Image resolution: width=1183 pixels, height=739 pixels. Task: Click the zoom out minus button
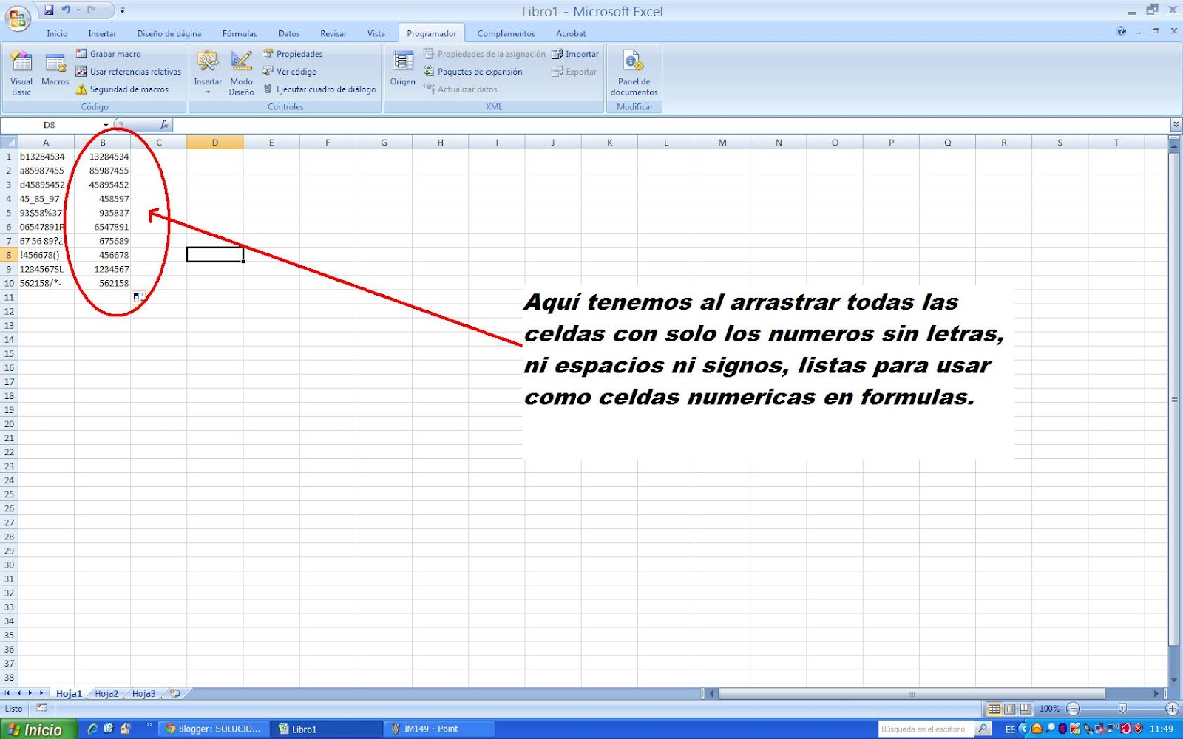tap(1074, 709)
